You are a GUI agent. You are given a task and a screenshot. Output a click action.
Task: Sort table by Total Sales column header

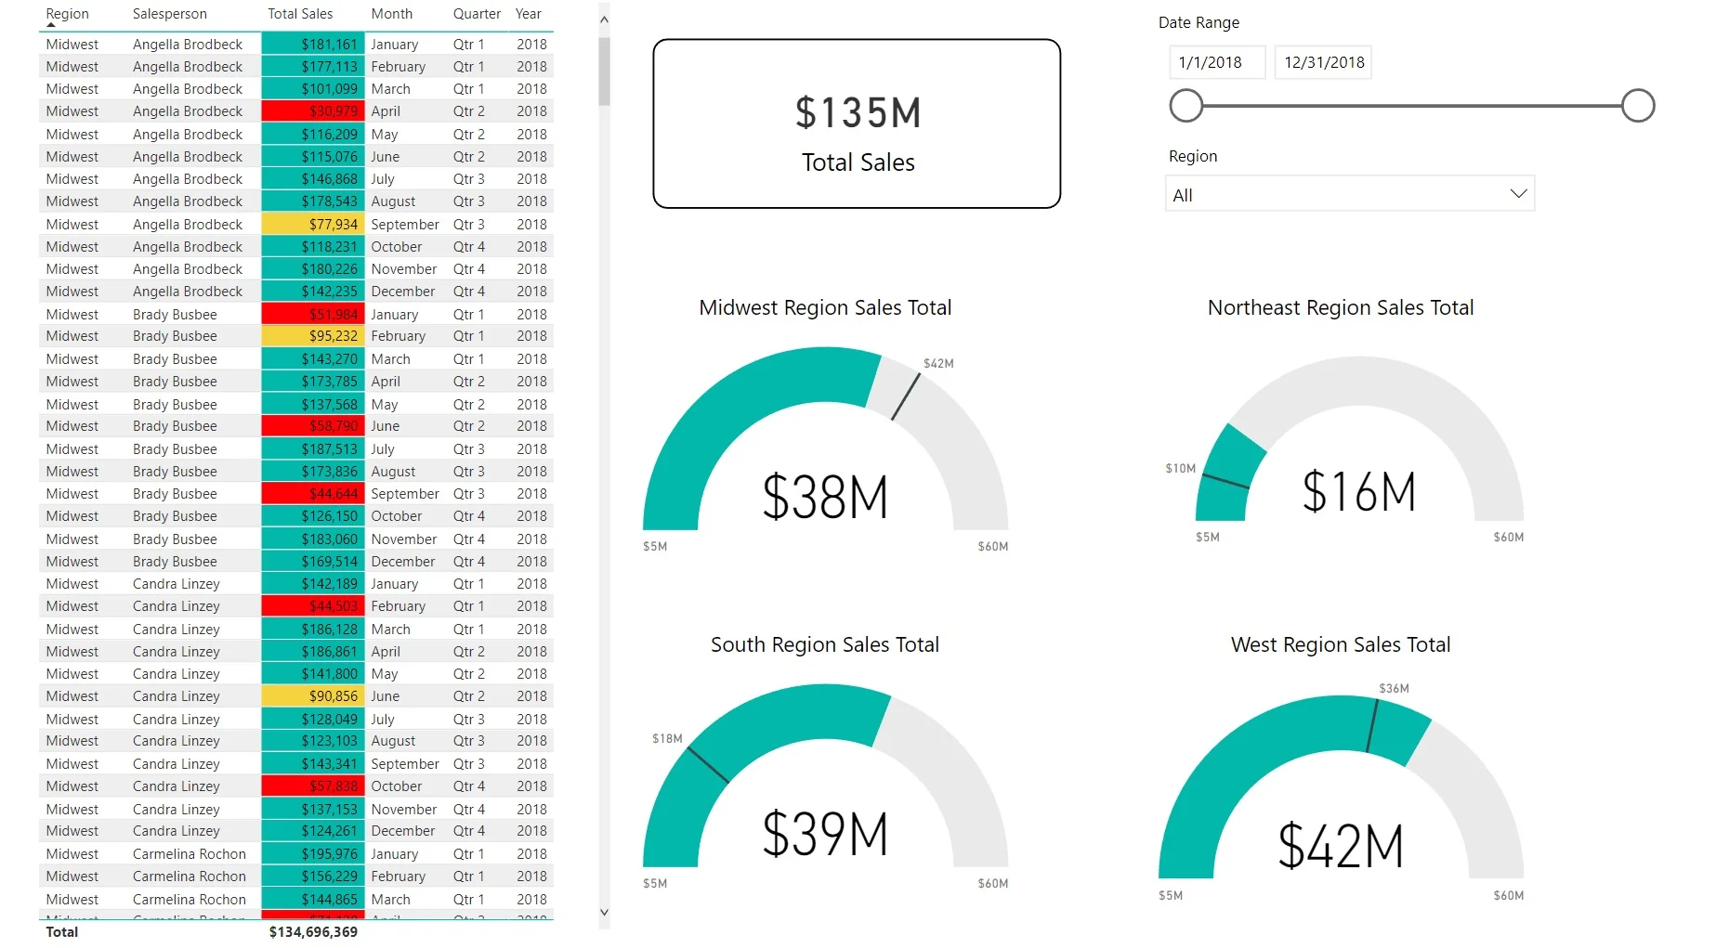300,14
